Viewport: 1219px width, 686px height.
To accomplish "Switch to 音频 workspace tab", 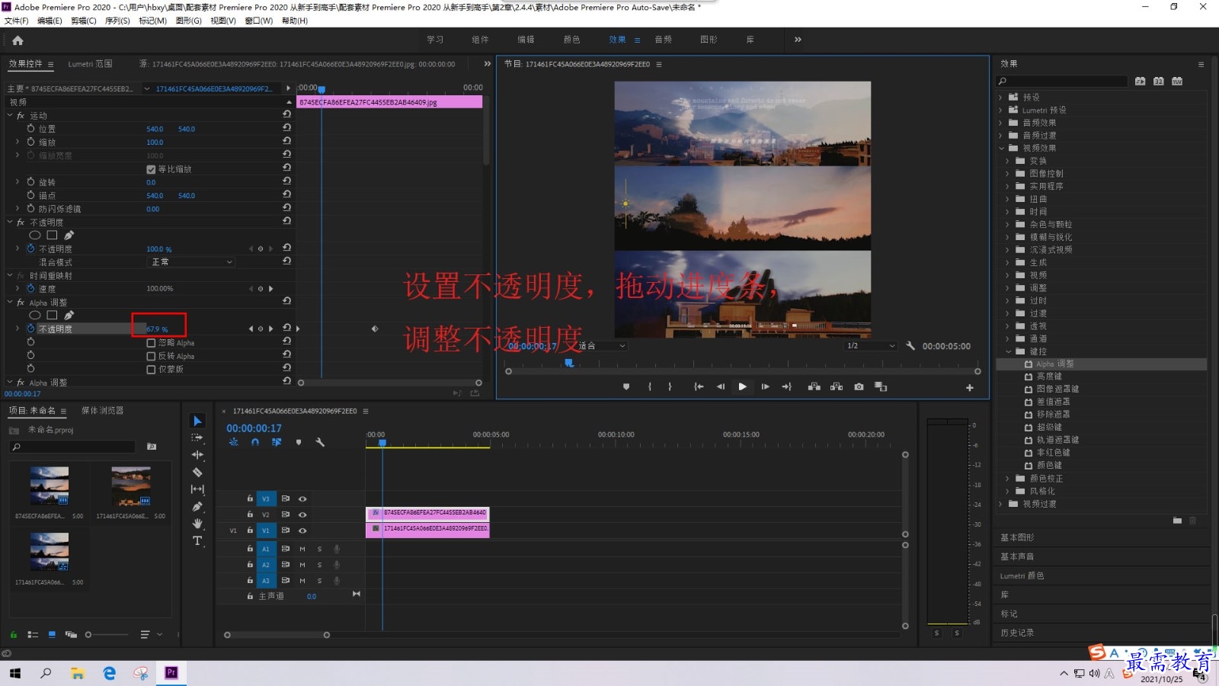I will click(663, 40).
